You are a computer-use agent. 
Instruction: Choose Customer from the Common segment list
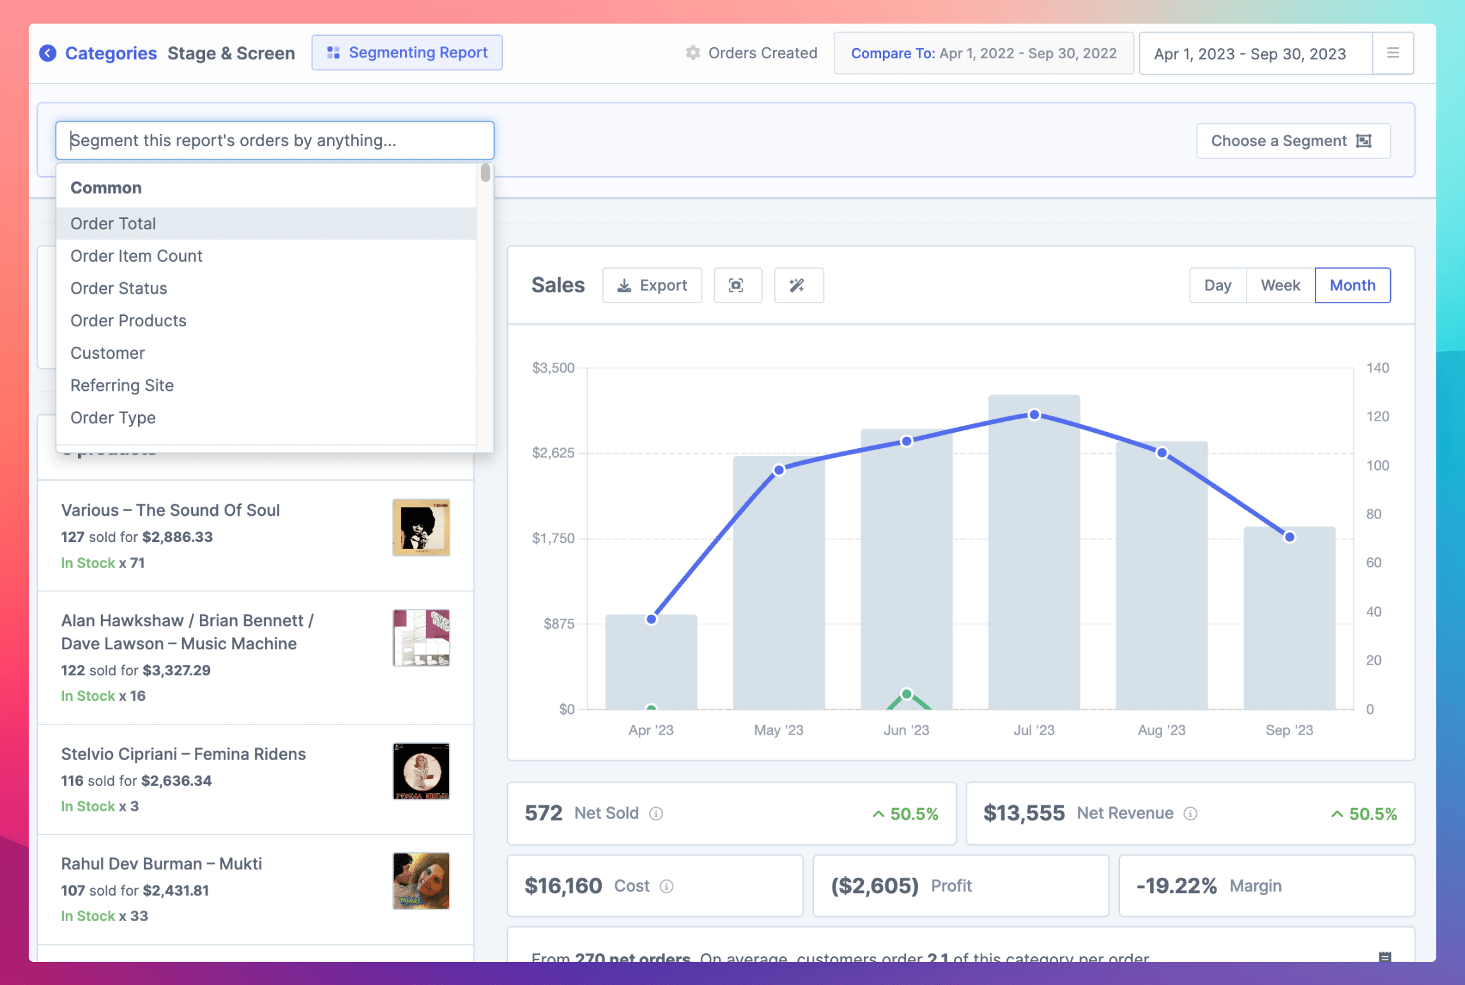point(107,352)
